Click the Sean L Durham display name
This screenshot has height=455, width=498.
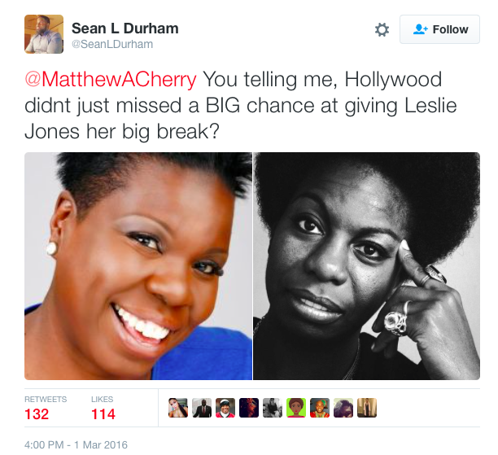(124, 28)
